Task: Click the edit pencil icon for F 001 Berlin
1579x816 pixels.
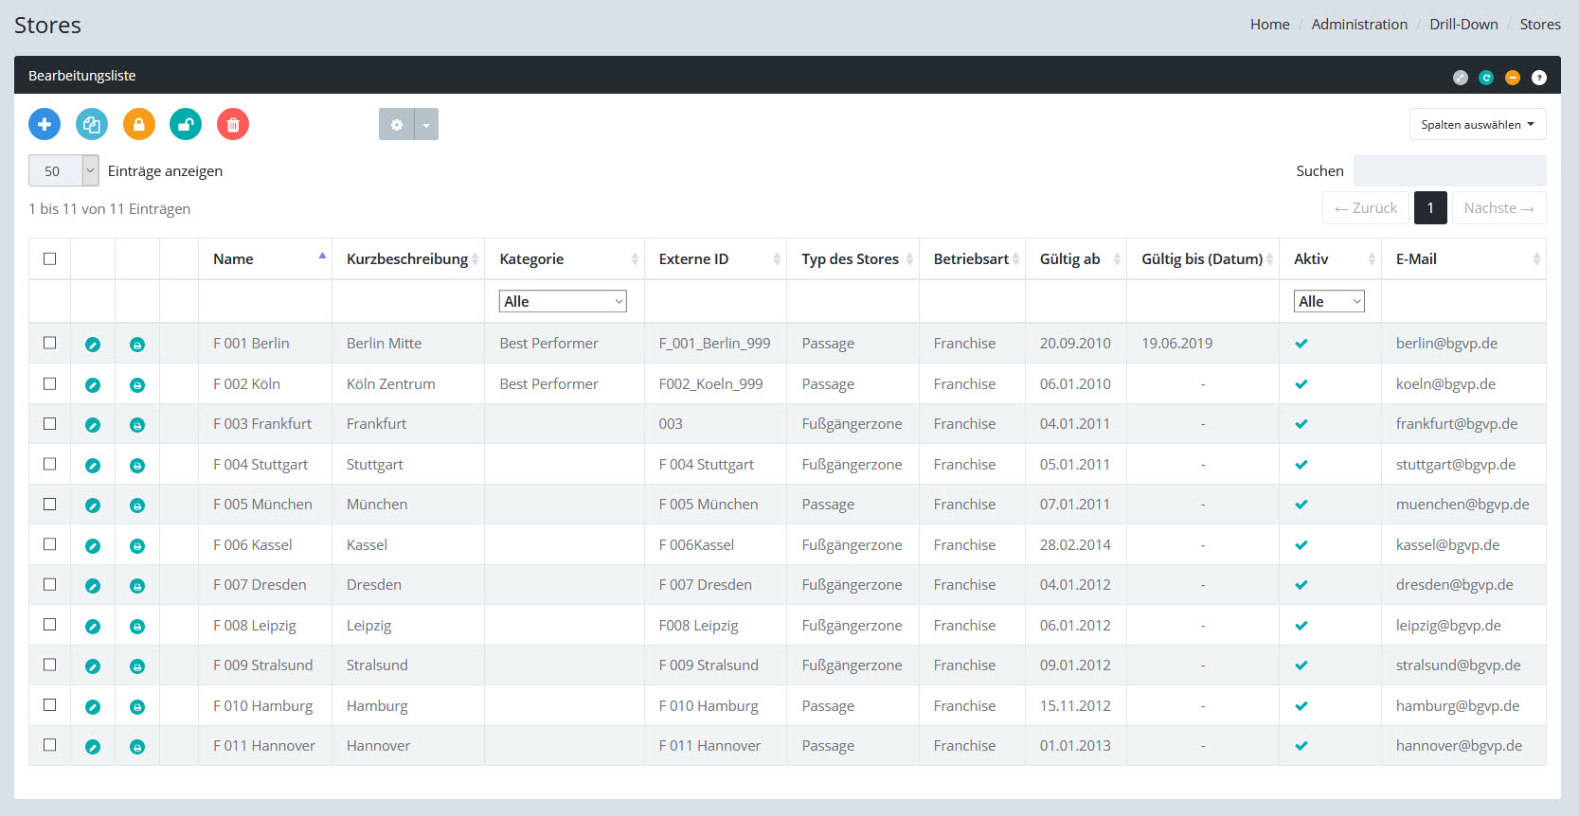Action: (93, 345)
